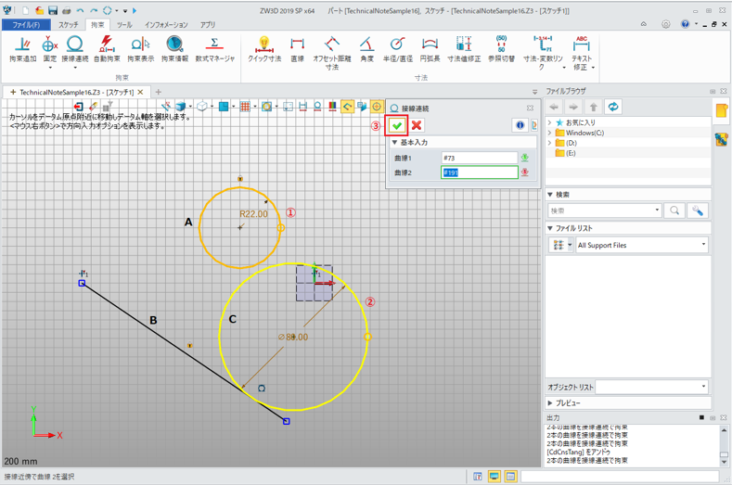732x485 pixels.
Task: Collapse the 基本入力 section
Action: pyautogui.click(x=394, y=142)
